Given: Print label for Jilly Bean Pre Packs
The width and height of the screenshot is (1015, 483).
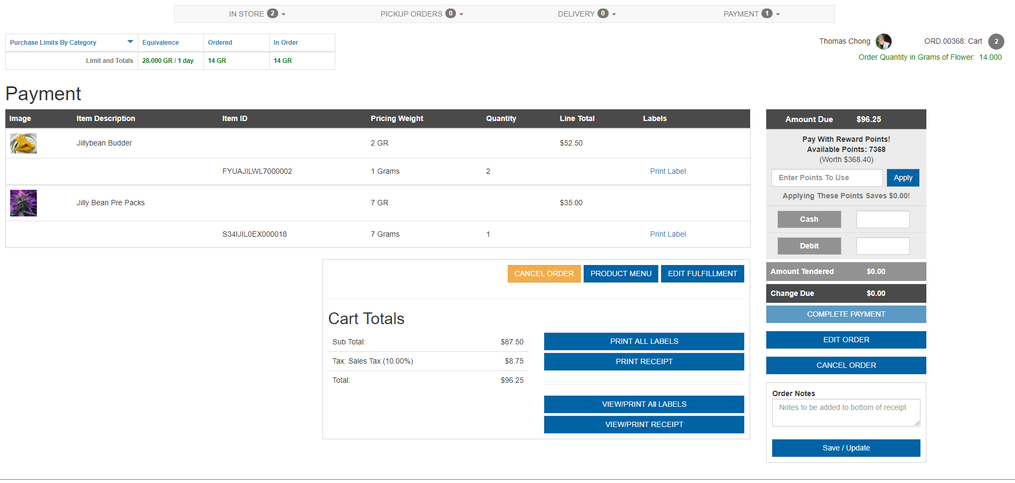Looking at the screenshot, I should tap(667, 235).
